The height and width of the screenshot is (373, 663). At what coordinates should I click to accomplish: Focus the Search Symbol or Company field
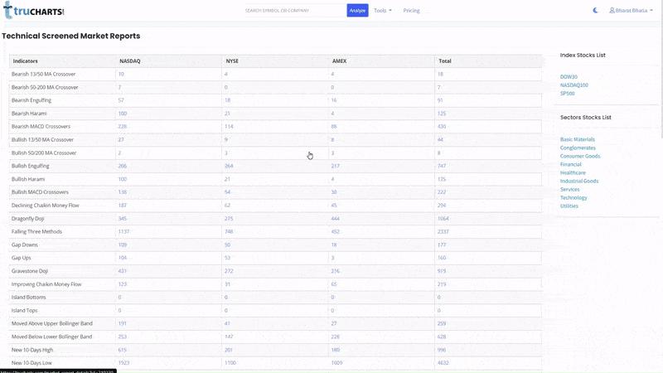point(293,11)
